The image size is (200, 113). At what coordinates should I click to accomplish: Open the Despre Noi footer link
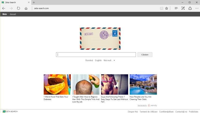tap(133, 112)
